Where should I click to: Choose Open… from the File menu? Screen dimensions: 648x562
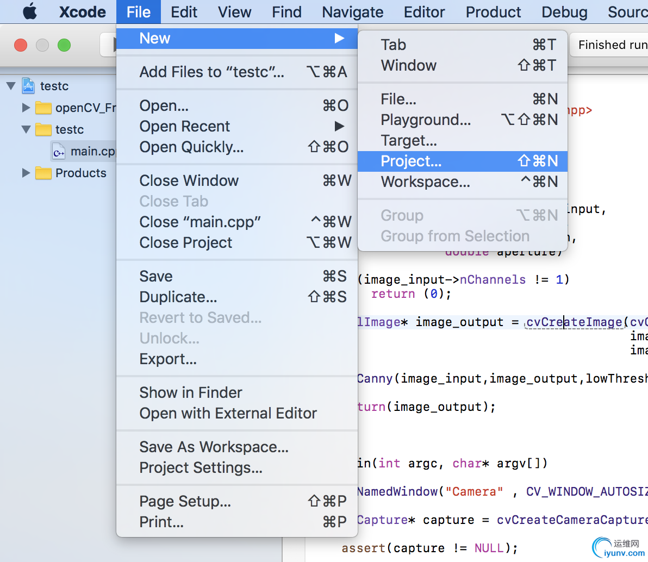tap(237, 105)
